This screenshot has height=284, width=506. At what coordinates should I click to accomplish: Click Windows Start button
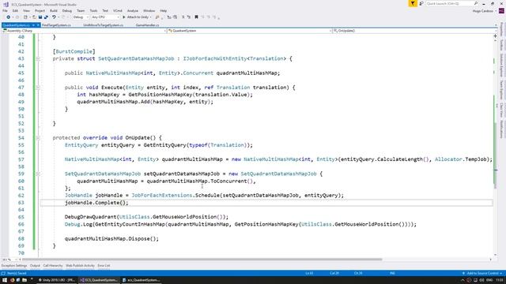pyautogui.click(x=4, y=280)
